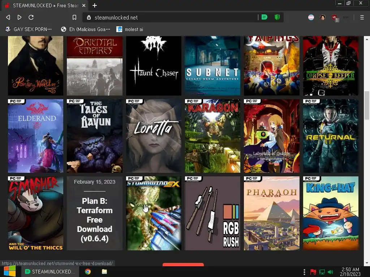The image size is (370, 277).
Task: Bookmark this page with the bookmark icon
Action: coord(74,17)
